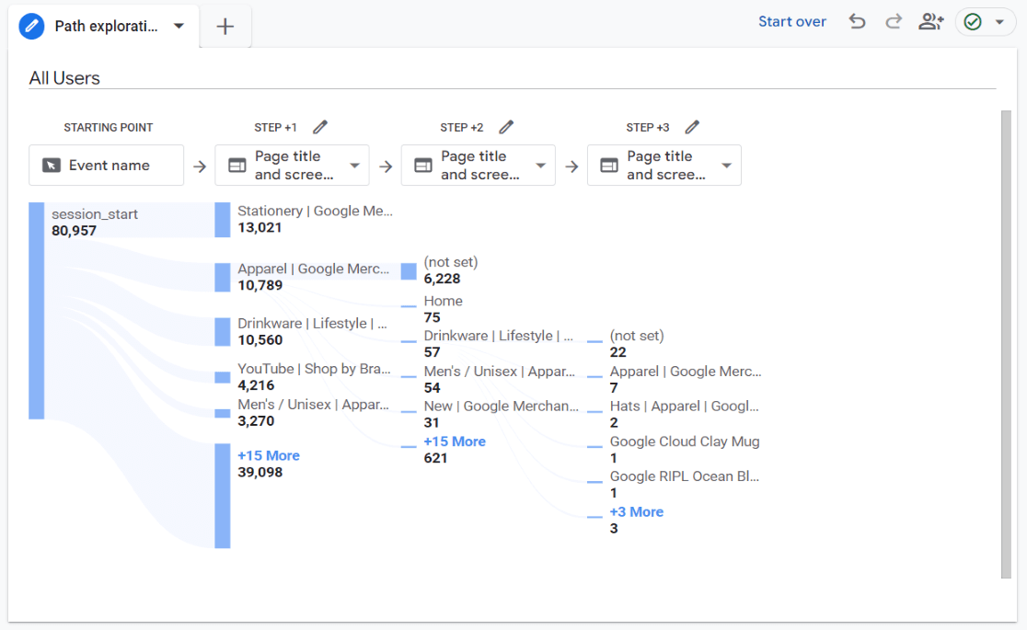
Task: Click the Step +2 pencil edit icon
Action: pos(506,127)
